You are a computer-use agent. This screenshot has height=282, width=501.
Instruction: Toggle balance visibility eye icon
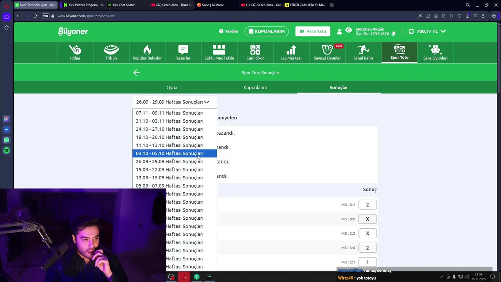point(348,30)
